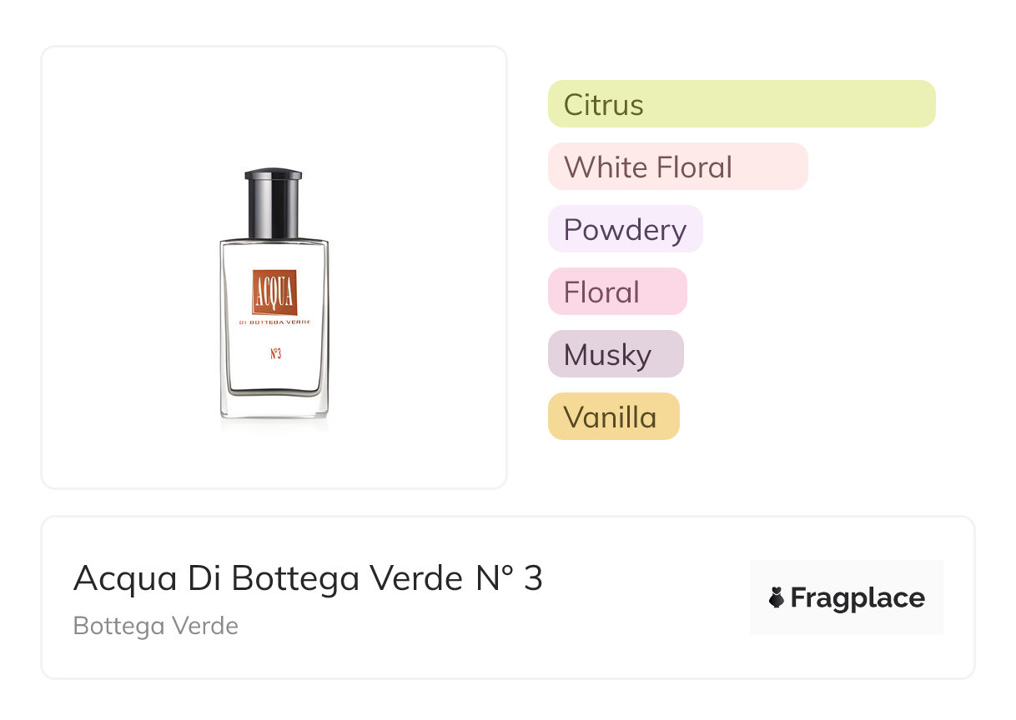Screen dimensions: 1016x720
Task: Click the Fragplace wordmark text
Action: tap(858, 598)
